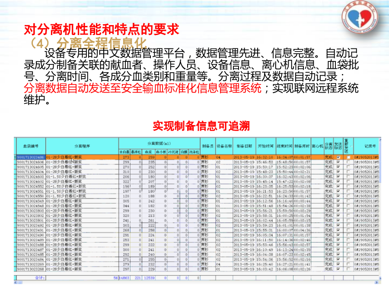Click the 重新发送 column header
The image size is (389, 292).
coord(348,146)
